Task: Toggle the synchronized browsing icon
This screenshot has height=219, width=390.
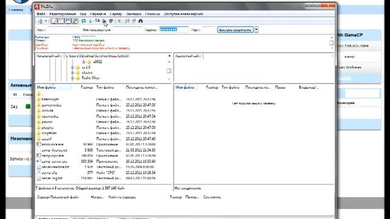Action: (x=134, y=21)
